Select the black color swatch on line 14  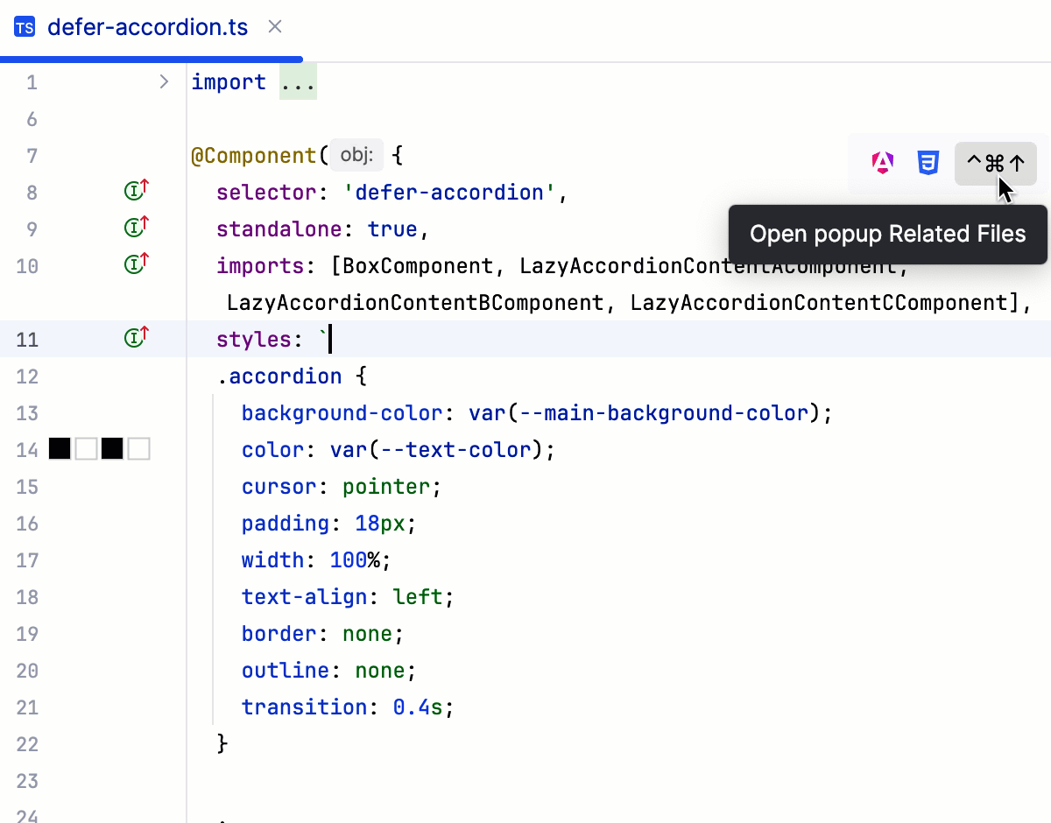click(60, 448)
